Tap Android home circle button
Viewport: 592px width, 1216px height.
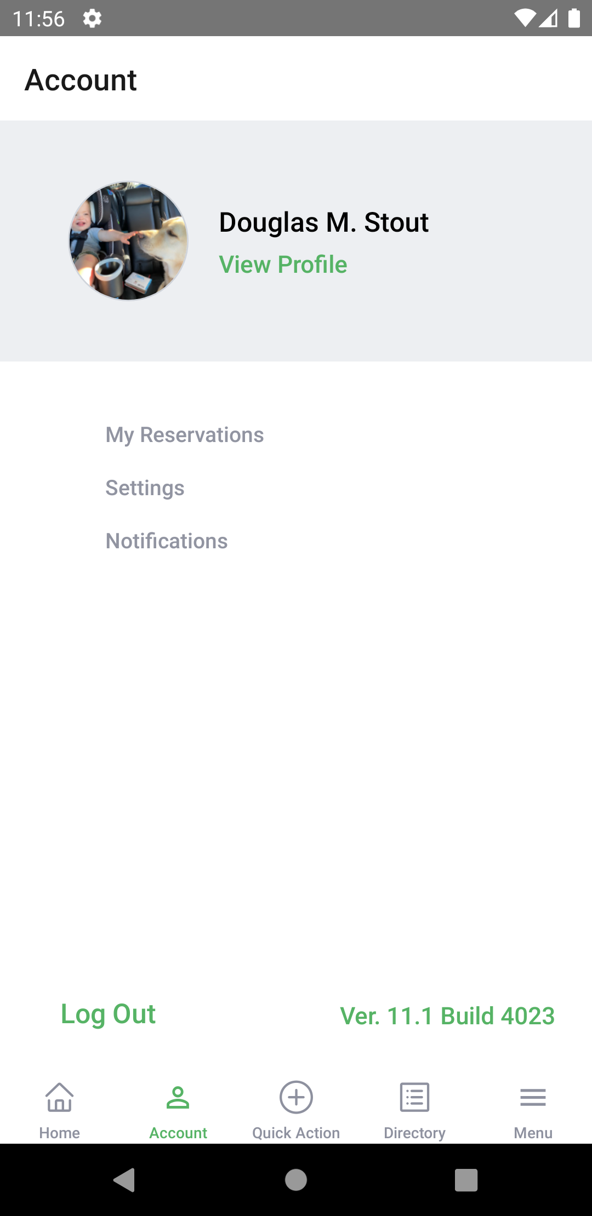pyautogui.click(x=296, y=1180)
